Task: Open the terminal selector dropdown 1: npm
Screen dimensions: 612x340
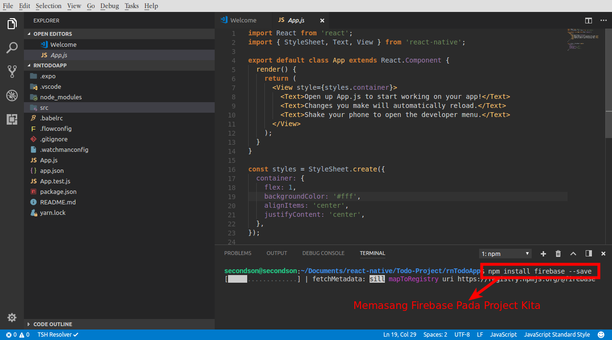Action: pos(505,254)
